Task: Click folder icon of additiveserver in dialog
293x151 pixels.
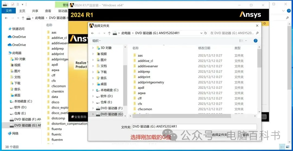Action: pos(134,66)
